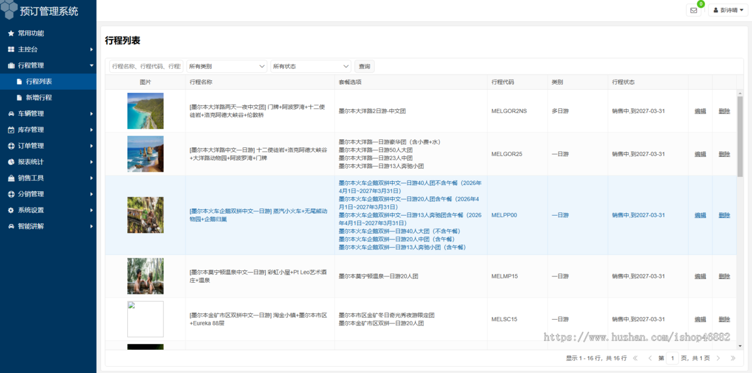This screenshot has height=373, width=752.
Task: Click 行程列表 document icon
Action: coord(19,81)
